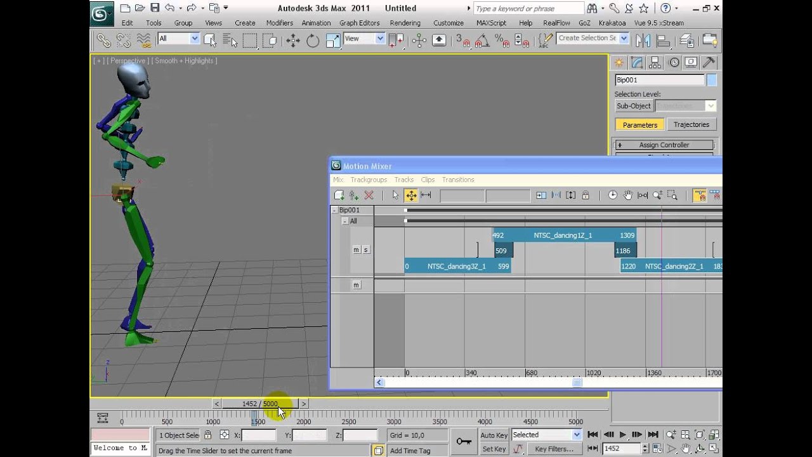Activate the Select and Scale tool
Viewport: 812px width, 457px height.
pyautogui.click(x=333, y=40)
